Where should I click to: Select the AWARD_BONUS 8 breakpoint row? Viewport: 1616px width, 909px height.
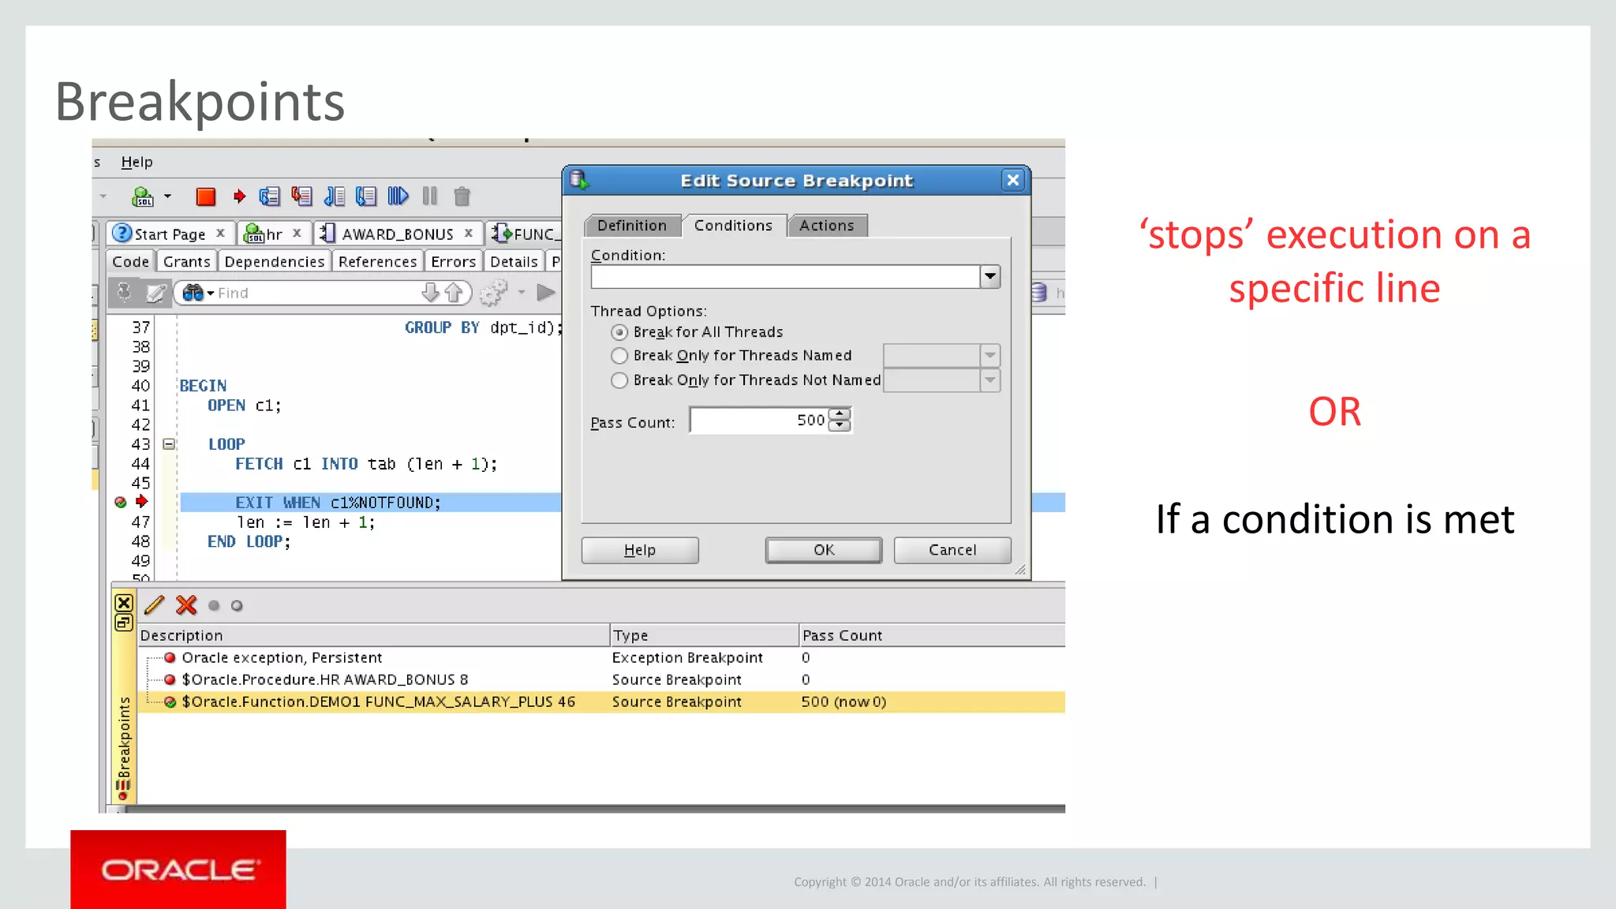point(601,679)
